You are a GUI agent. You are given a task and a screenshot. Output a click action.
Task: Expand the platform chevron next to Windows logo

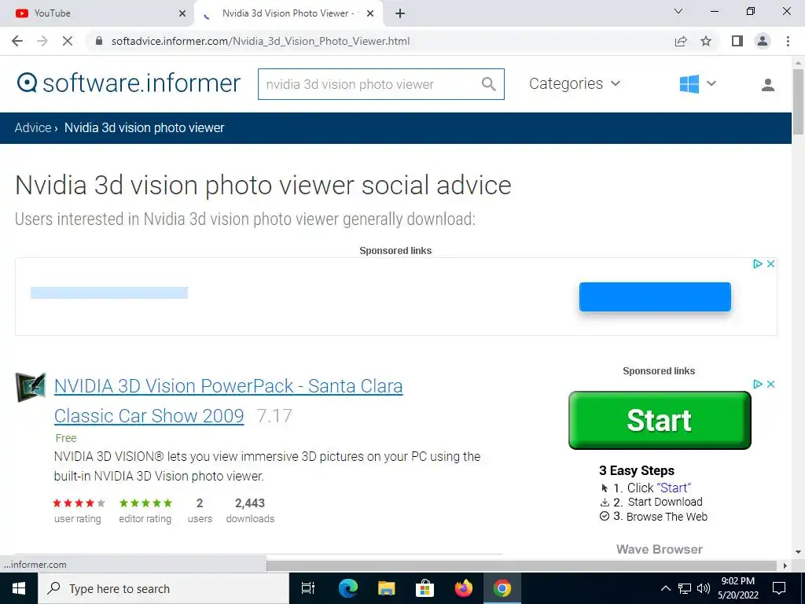[711, 83]
